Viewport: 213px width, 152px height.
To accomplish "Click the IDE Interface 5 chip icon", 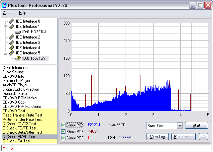I will (x=12, y=53).
